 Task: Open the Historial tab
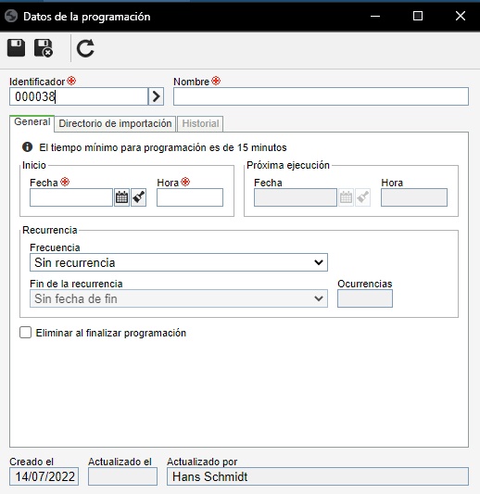200,123
